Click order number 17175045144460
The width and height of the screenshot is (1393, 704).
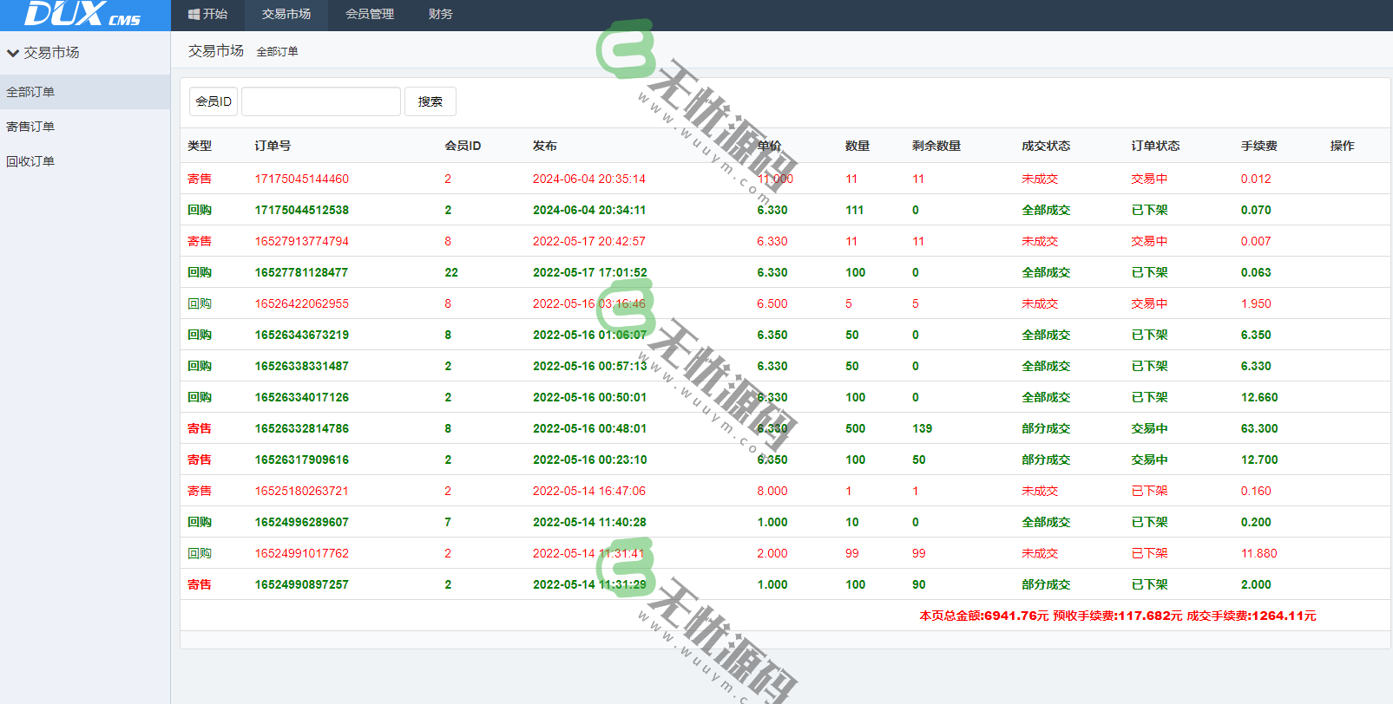point(301,179)
